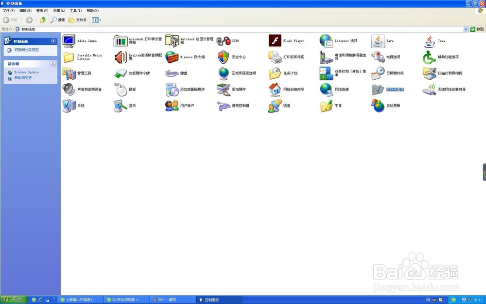The height and width of the screenshot is (304, 486).
Task: Open 游戏控制器
Action: (x=233, y=106)
